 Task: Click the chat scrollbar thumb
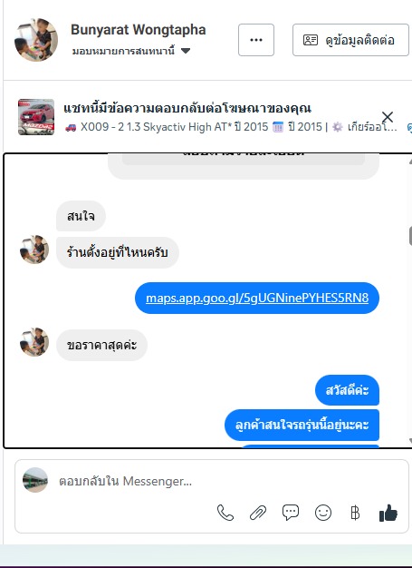tap(410, 236)
